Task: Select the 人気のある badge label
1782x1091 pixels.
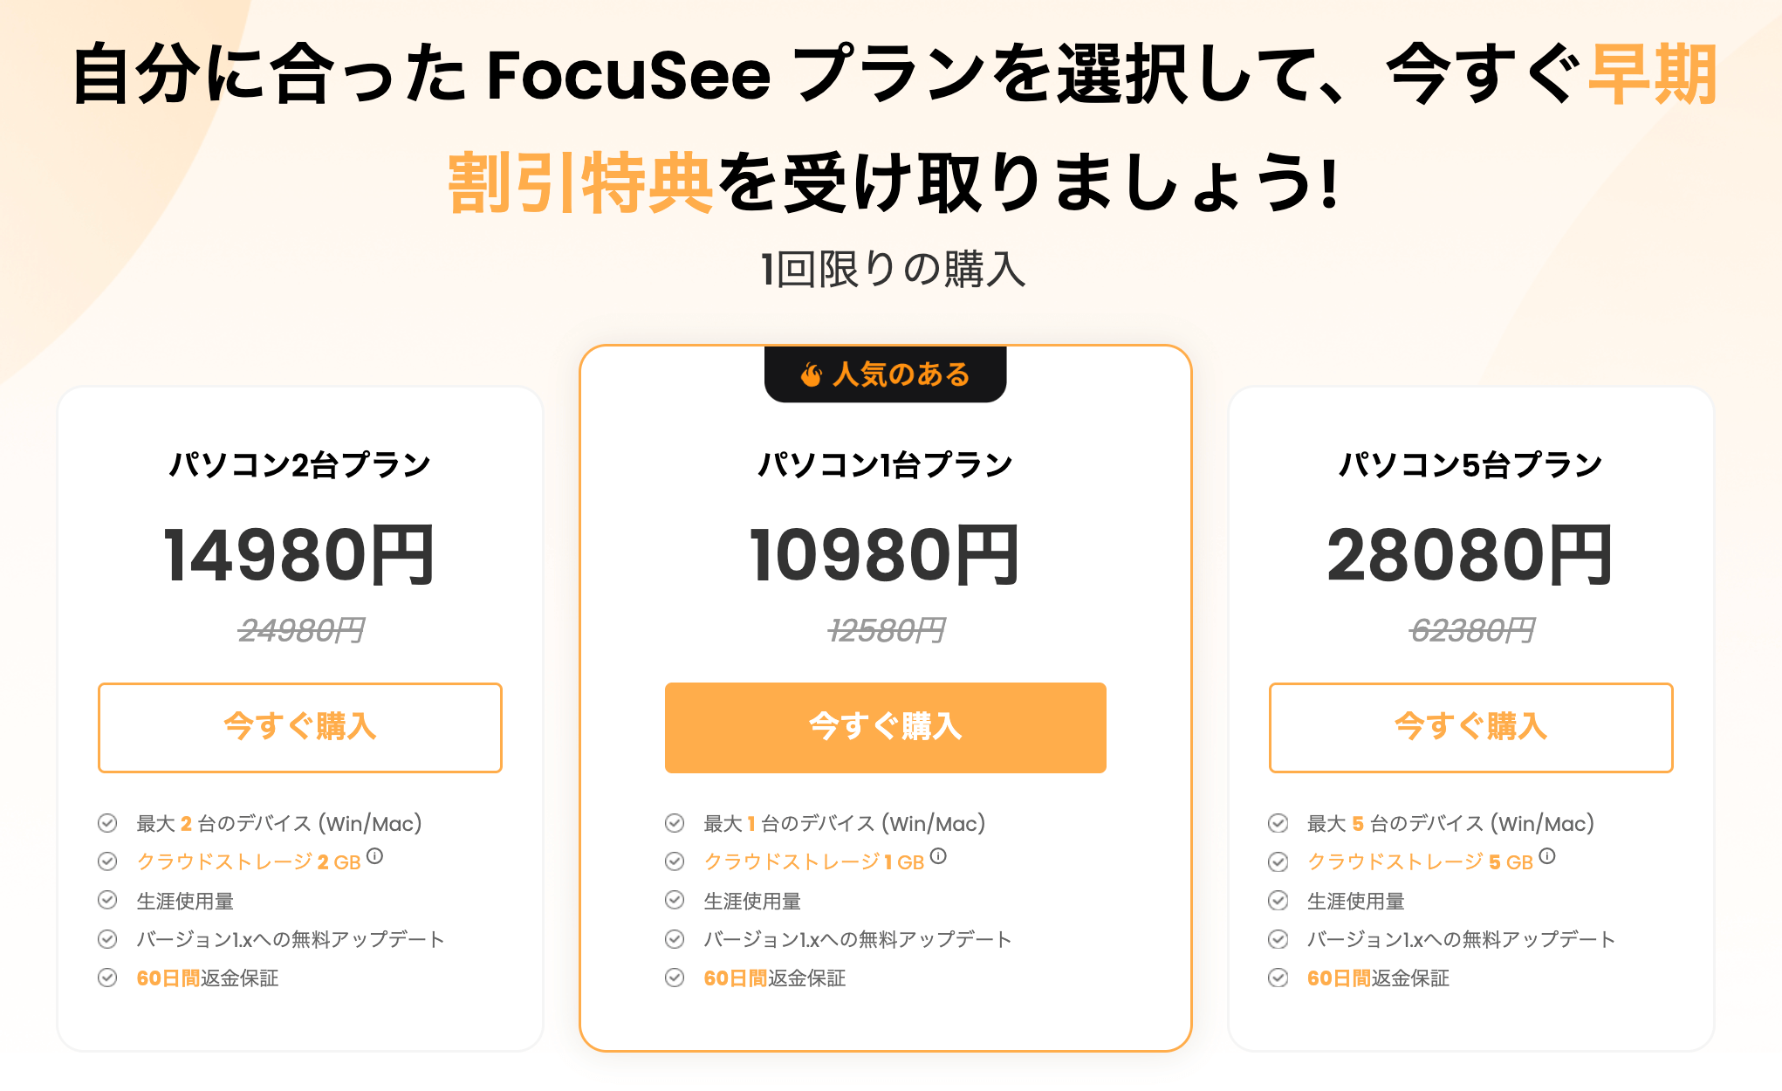Action: [901, 374]
